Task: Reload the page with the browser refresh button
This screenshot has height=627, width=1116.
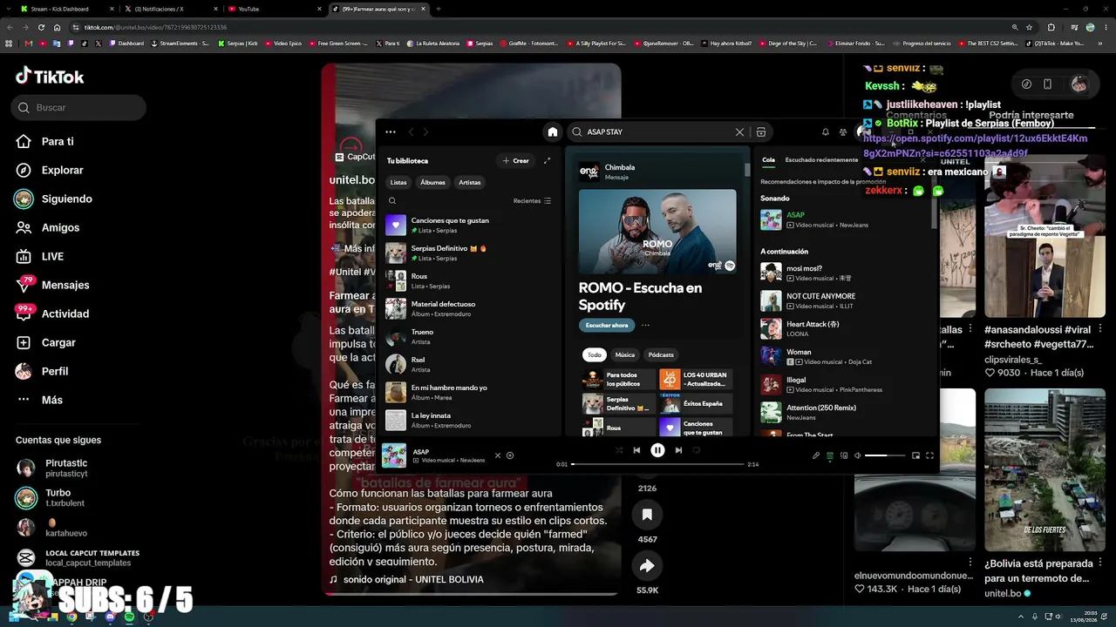Action: click(x=40, y=27)
